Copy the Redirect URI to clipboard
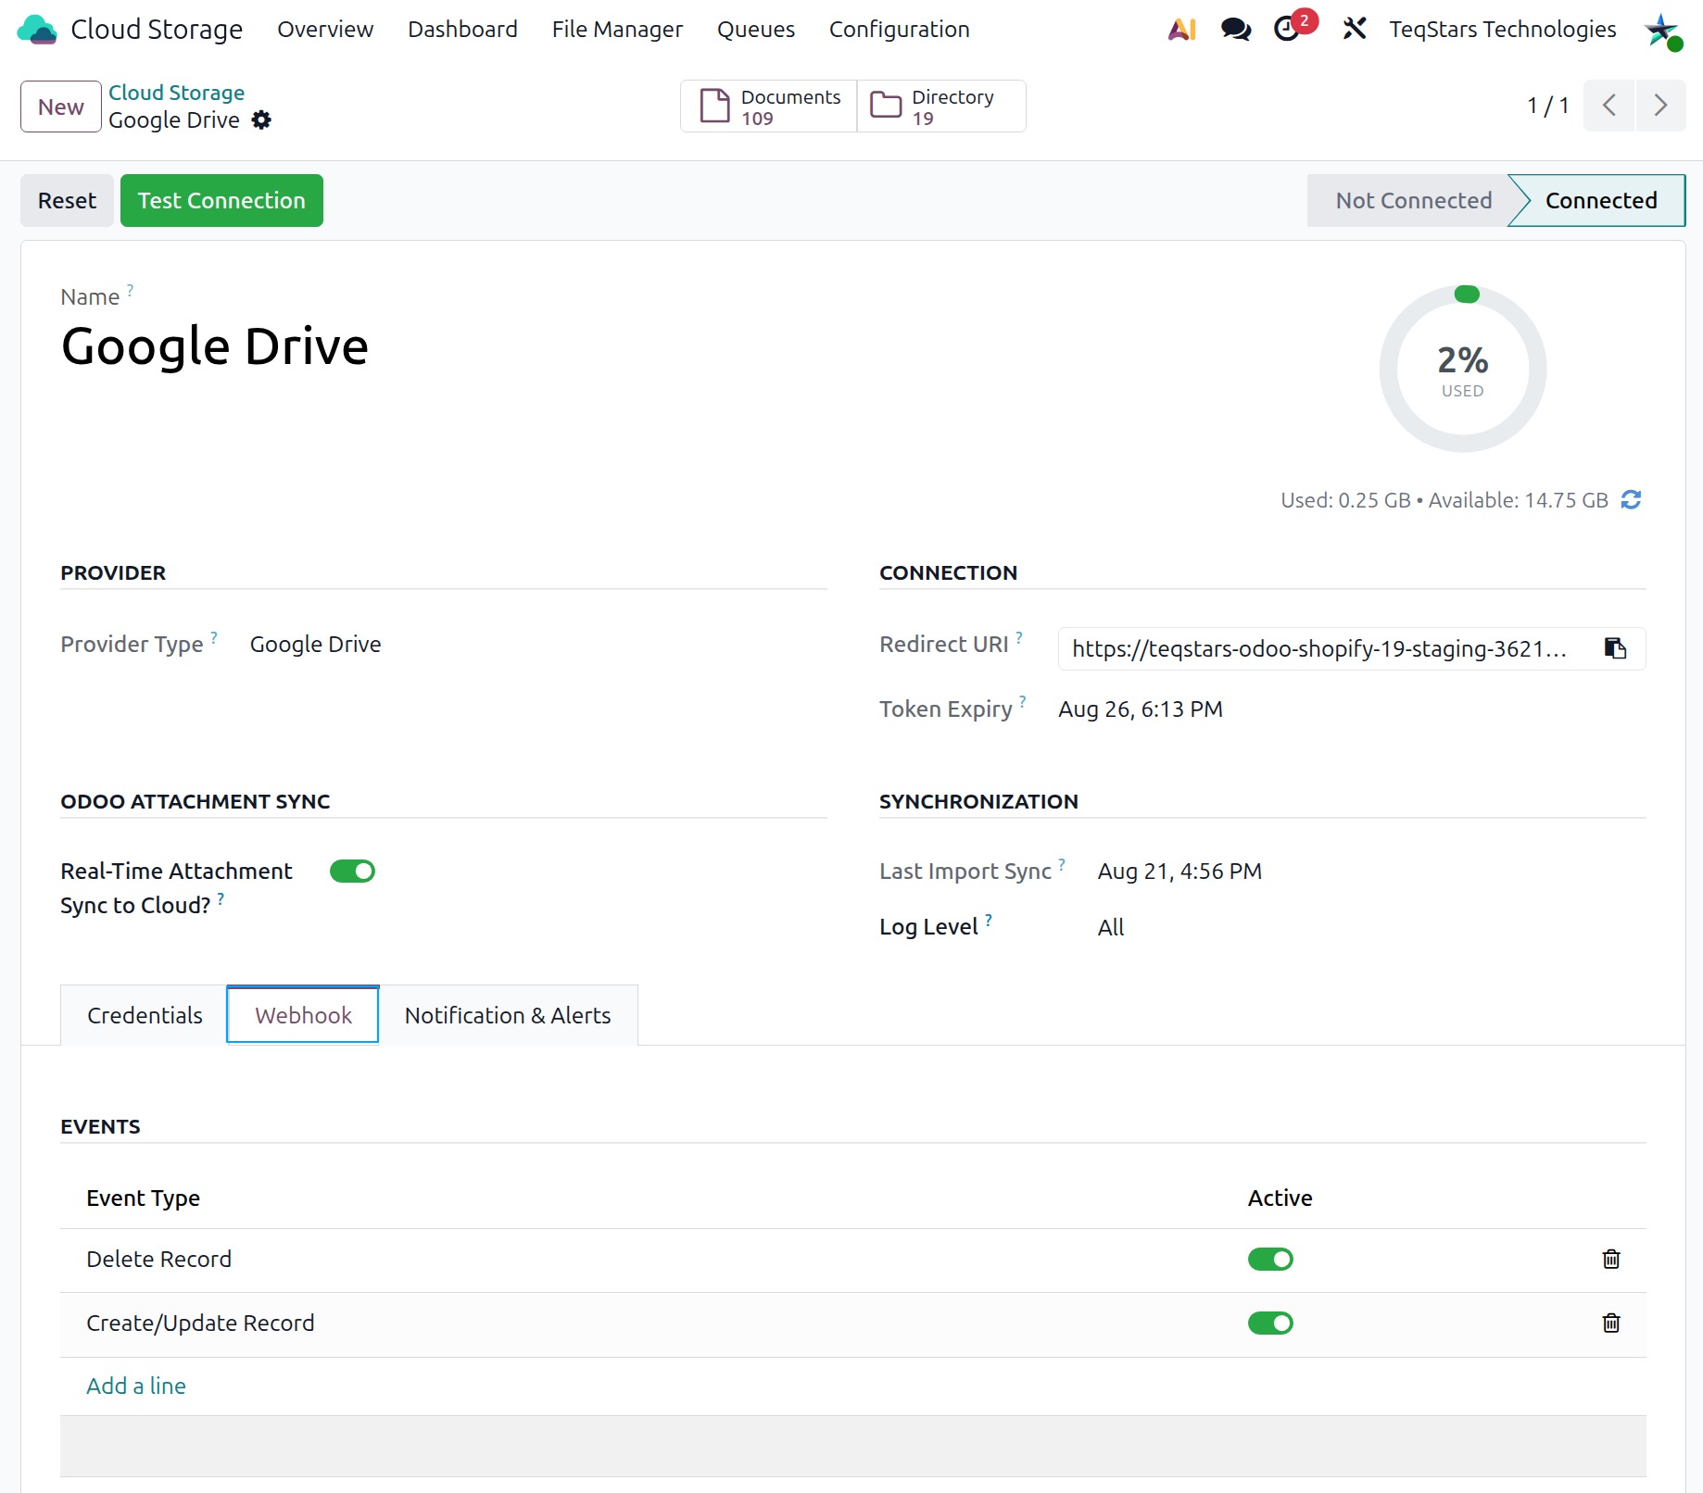 (x=1615, y=648)
